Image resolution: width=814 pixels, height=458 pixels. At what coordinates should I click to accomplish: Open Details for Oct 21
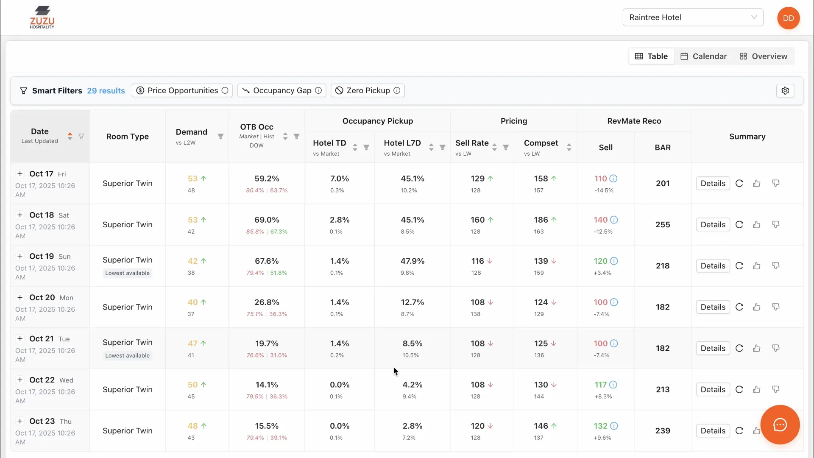click(x=713, y=348)
